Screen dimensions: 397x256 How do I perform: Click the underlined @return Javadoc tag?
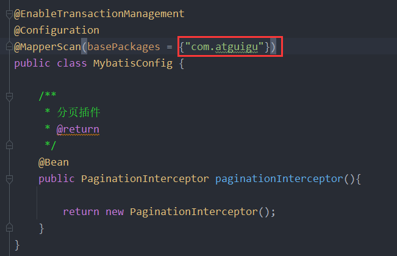(77, 130)
